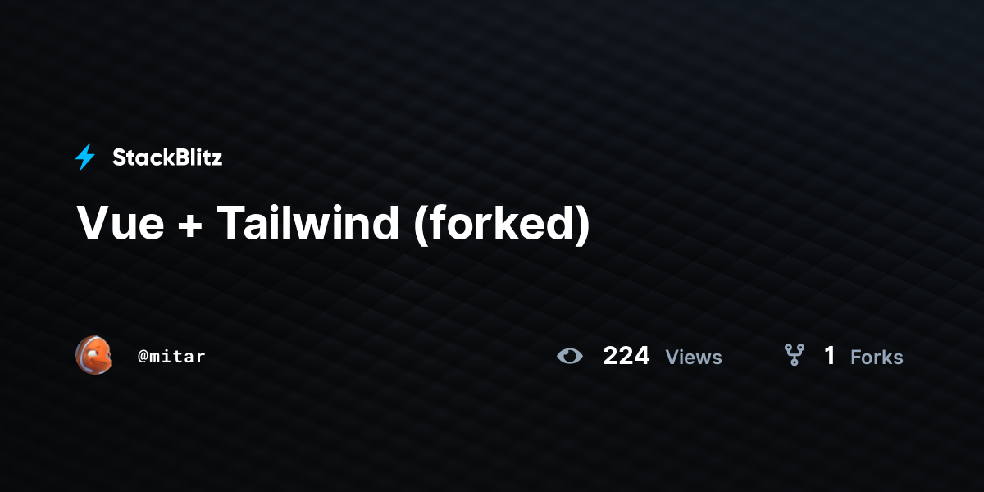984x492 pixels.
Task: Open the orange fish avatar of mitar
Action: pyautogui.click(x=94, y=355)
